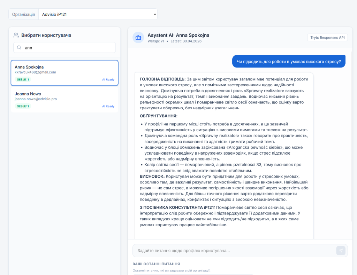The width and height of the screenshot is (357, 275).
Task: Click the blue user question message bubble
Action: tap(289, 61)
